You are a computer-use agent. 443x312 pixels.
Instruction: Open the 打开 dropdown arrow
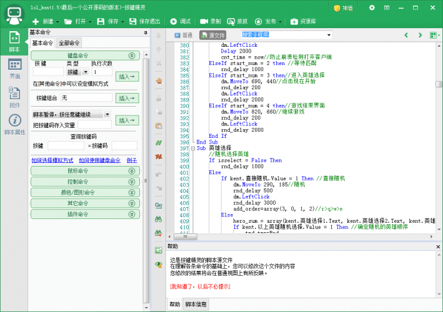90,22
